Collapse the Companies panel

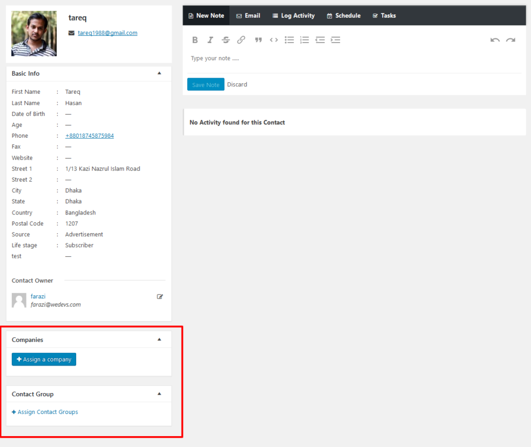coord(159,340)
